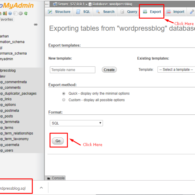Select Quick export method radio button
The height and width of the screenshot is (195, 195).
tap(64, 94)
